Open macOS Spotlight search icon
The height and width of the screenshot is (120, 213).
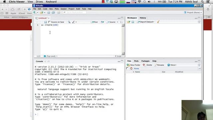[x=202, y=2]
